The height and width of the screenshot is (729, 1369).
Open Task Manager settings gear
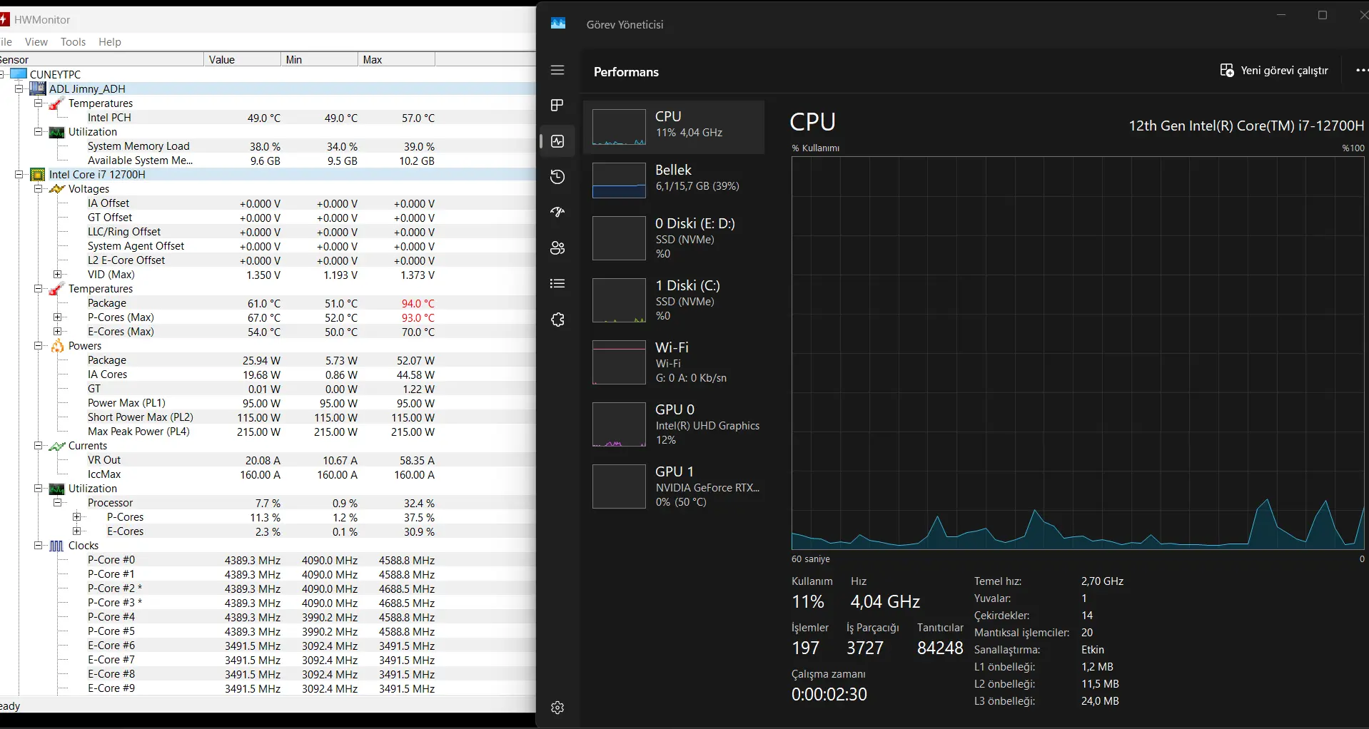click(x=557, y=708)
